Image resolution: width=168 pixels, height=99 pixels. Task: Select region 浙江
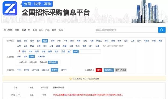tap(78, 46)
